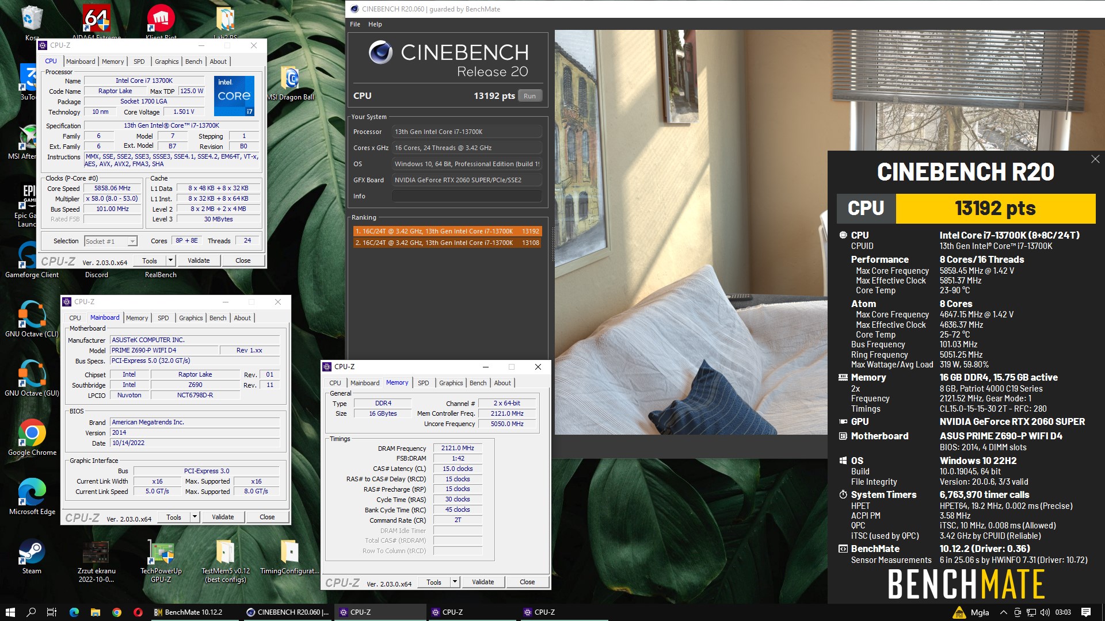Click Close button in Memory CPU-Z

tap(527, 582)
